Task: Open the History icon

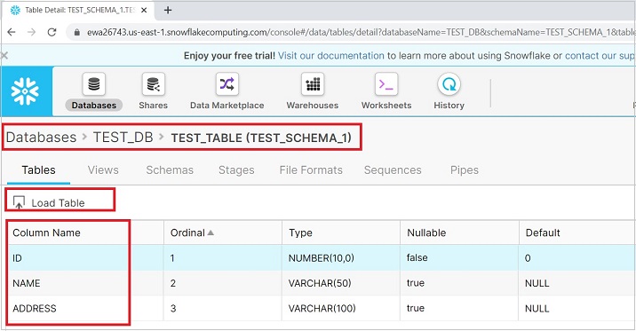Action: [449, 84]
